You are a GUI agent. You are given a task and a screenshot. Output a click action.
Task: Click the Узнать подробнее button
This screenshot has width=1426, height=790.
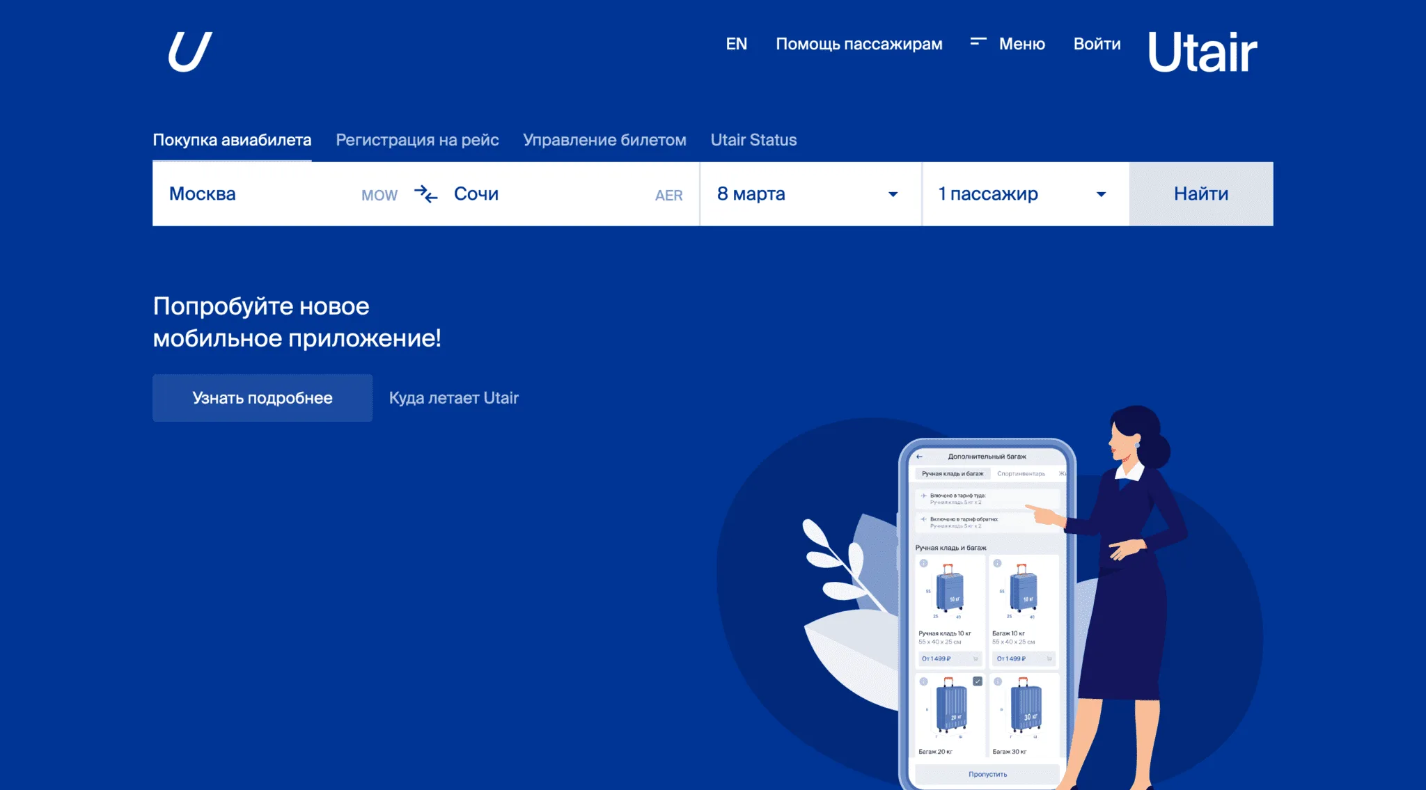click(x=263, y=398)
